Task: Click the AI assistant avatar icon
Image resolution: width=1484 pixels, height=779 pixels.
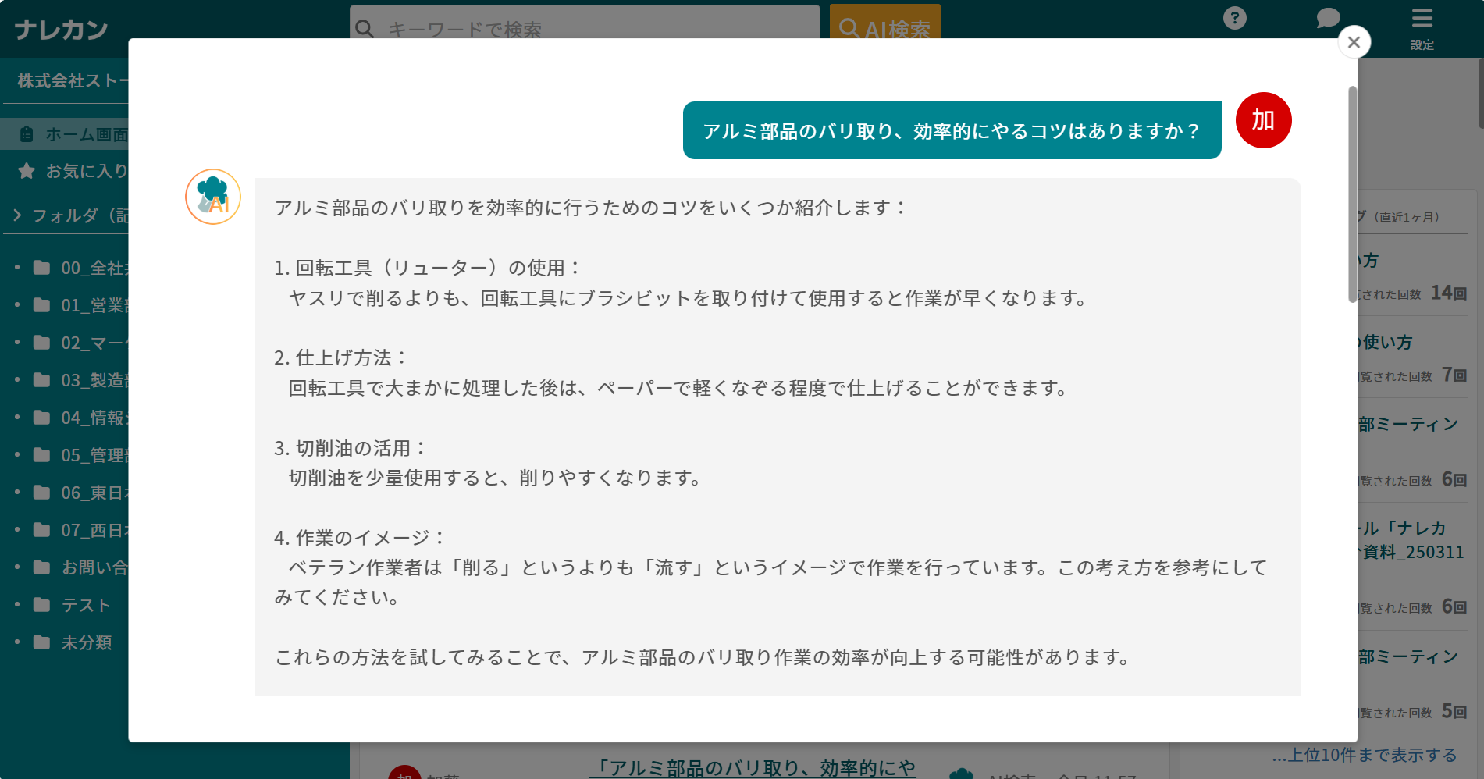Action: (212, 197)
